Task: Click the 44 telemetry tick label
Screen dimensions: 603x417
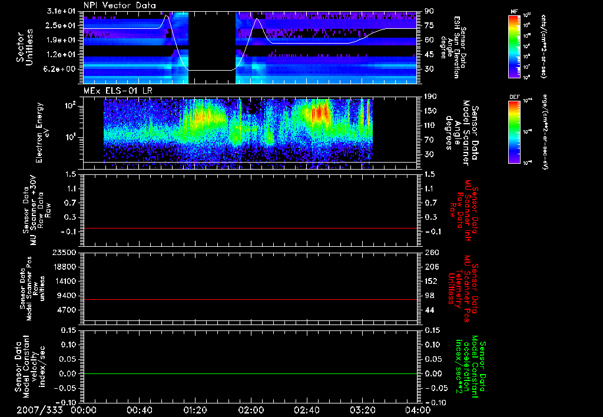Action: pyautogui.click(x=429, y=310)
